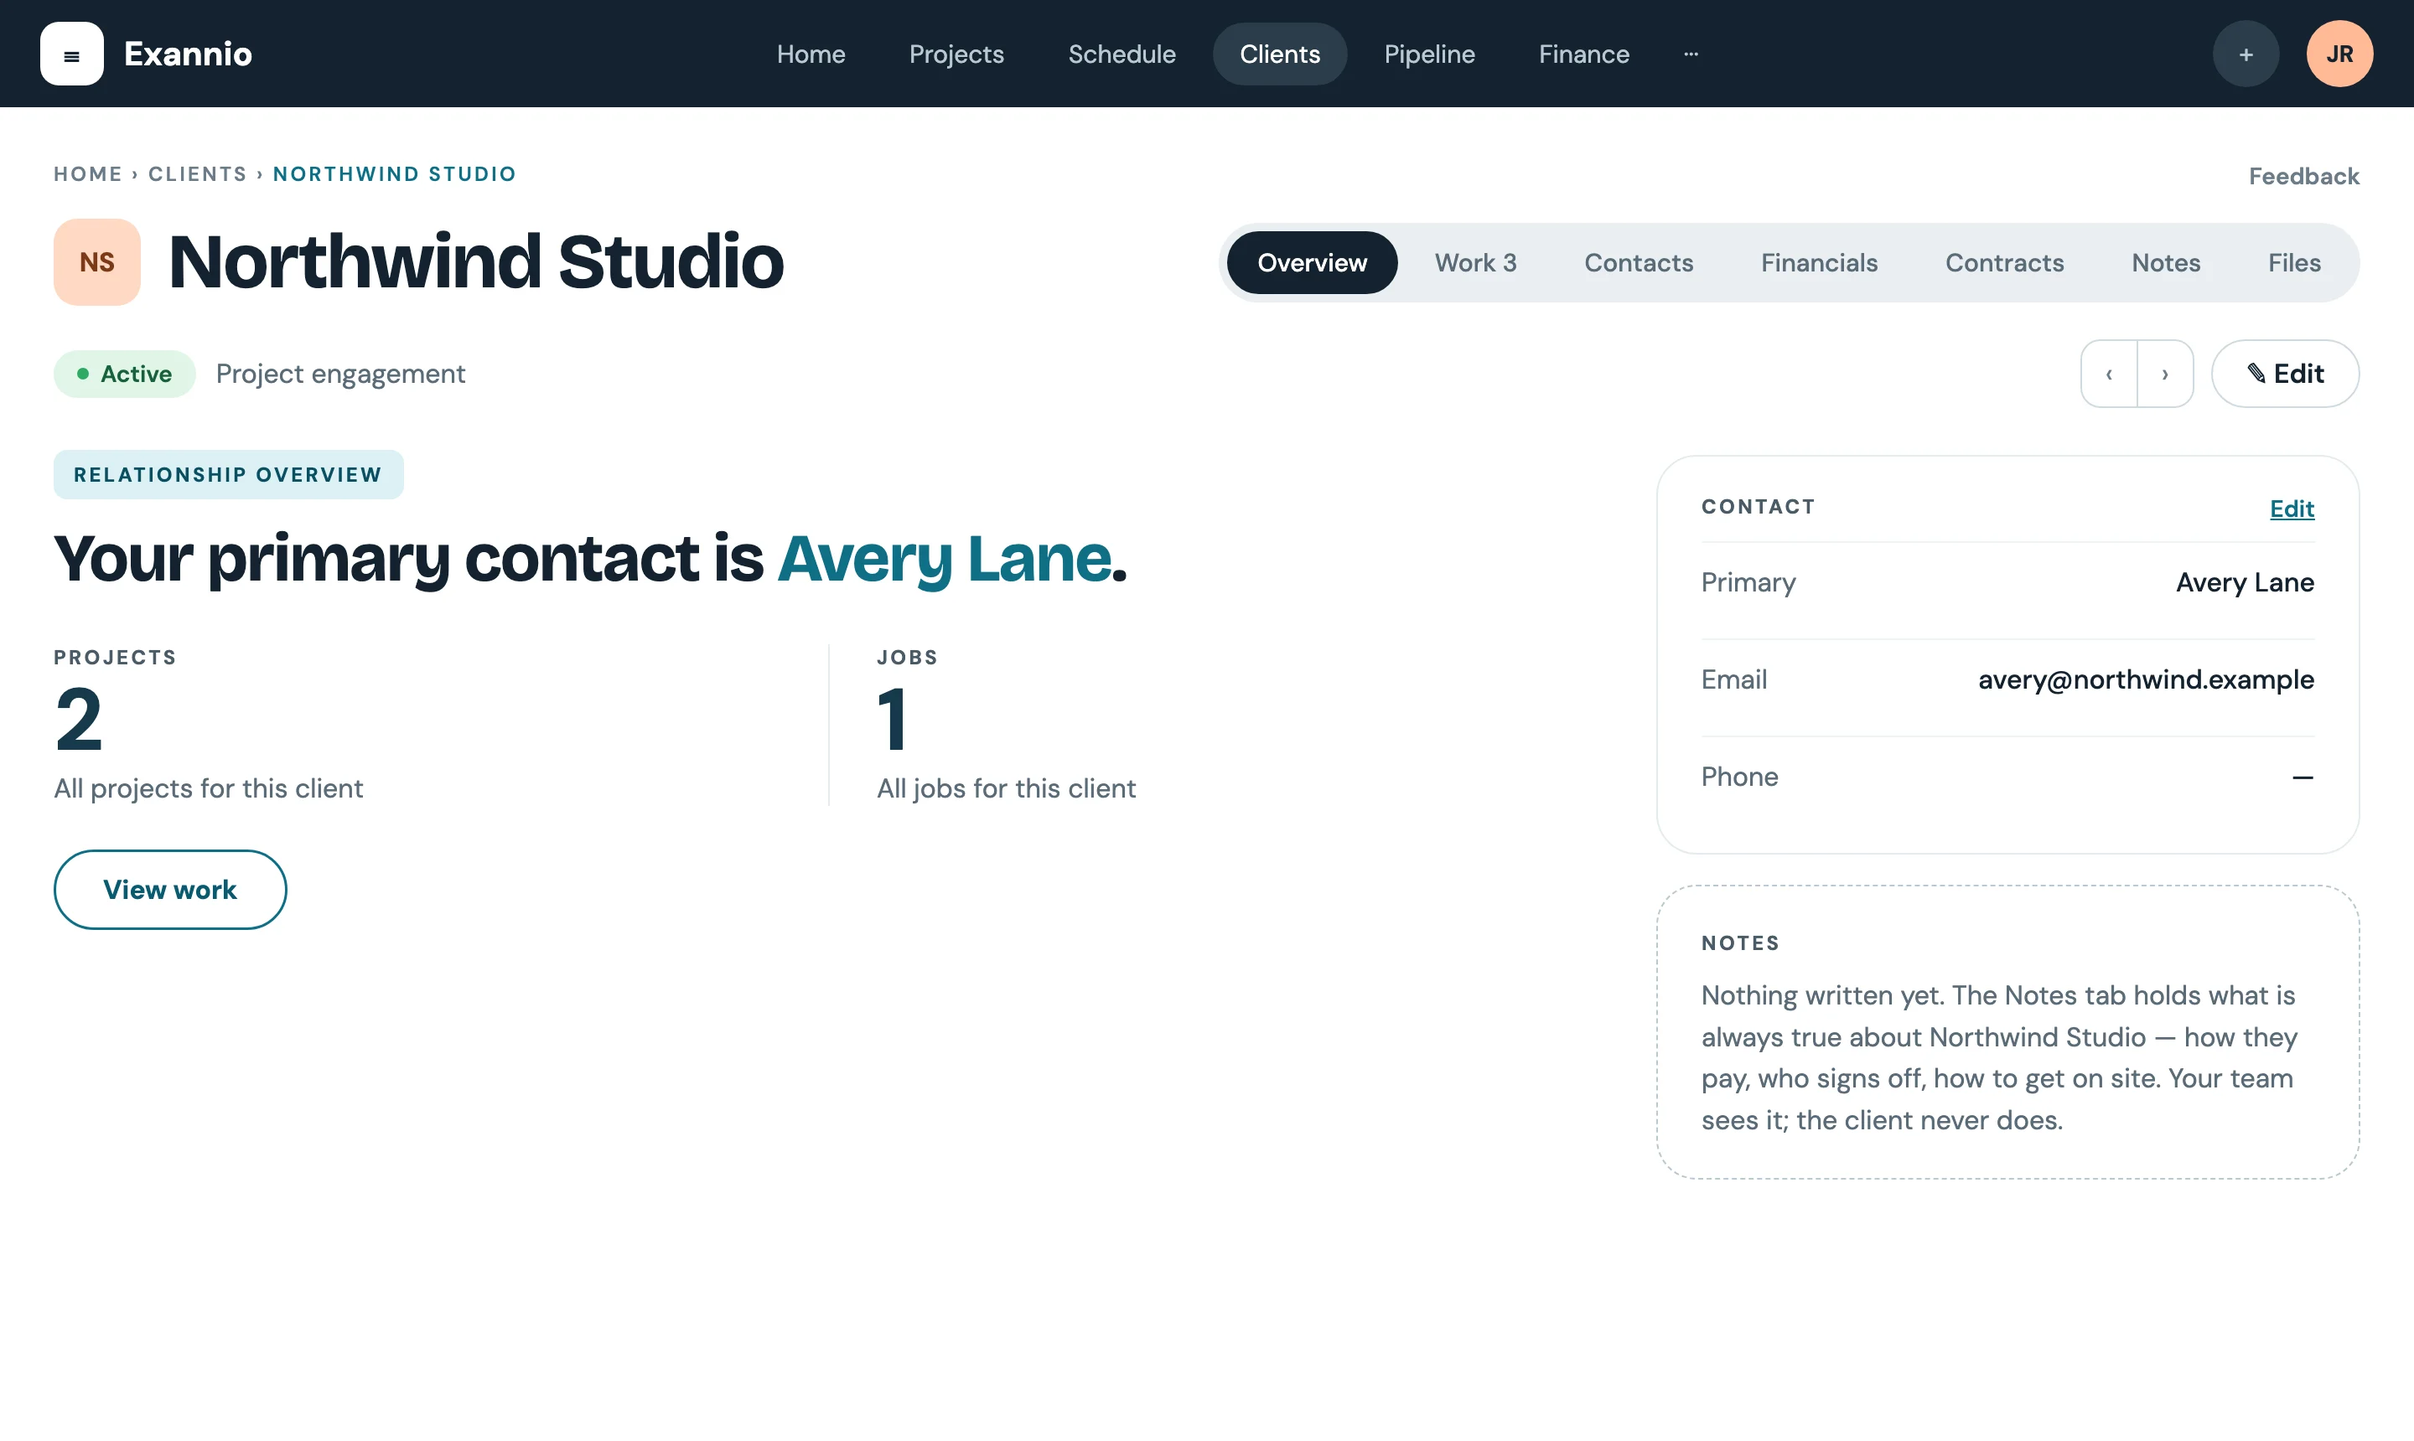Open the Feedback link
2414x1441 pixels.
2303,176
